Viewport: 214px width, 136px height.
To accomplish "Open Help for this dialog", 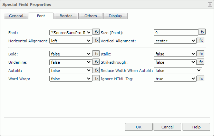I will coord(196,127).
